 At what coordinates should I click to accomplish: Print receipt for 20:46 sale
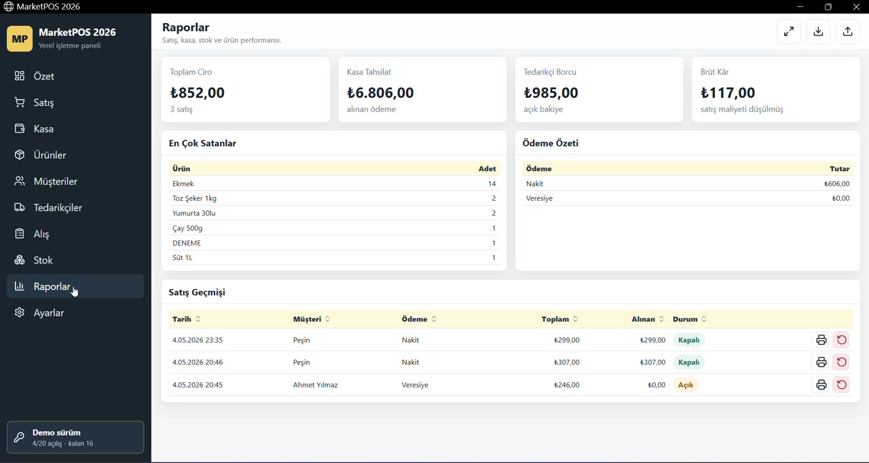tap(821, 363)
